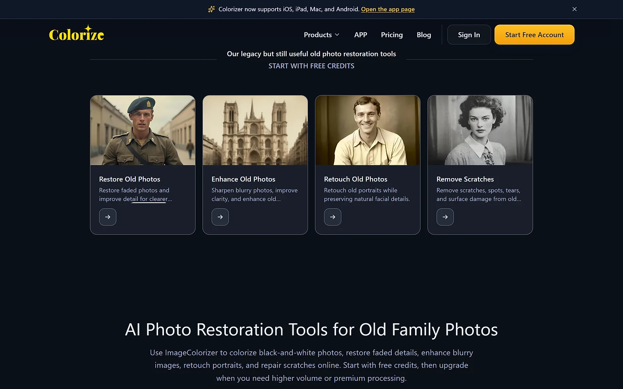Click "AI Photo Restoration Tools" heading

[x=311, y=329]
